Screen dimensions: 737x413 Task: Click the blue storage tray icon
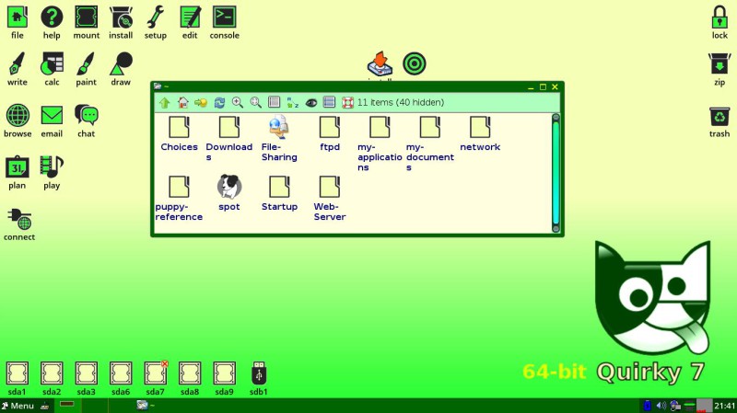(x=648, y=405)
